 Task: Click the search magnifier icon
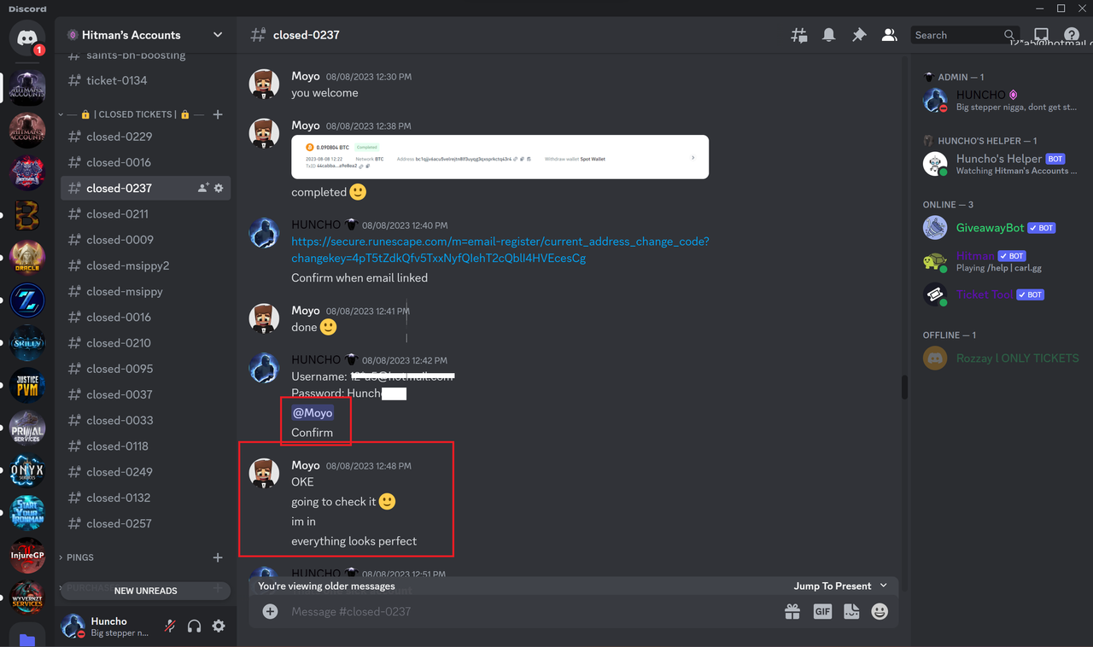point(1009,35)
